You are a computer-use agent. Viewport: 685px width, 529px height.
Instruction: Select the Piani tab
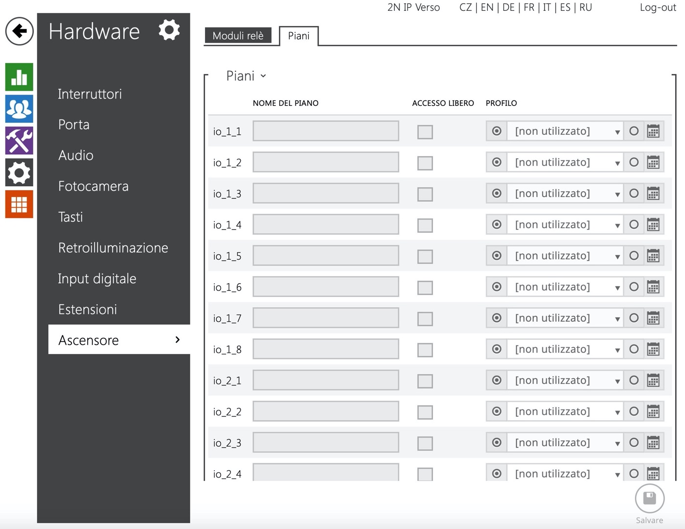(298, 36)
